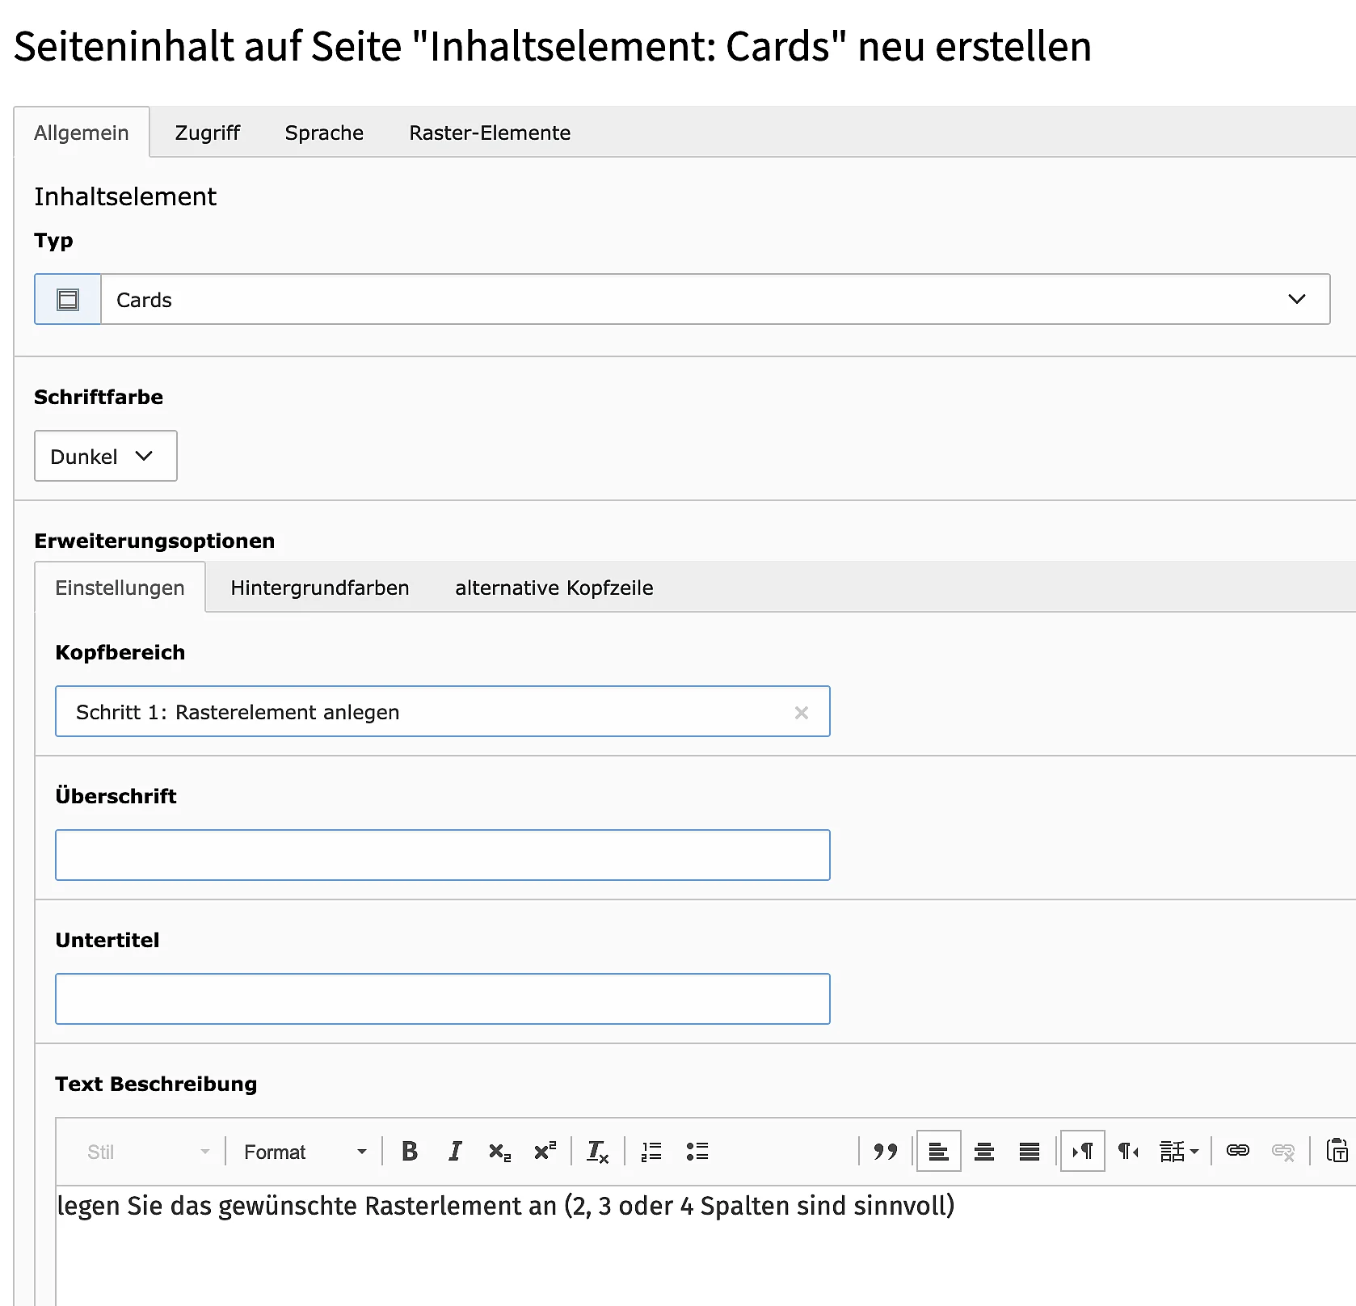Click the superscript icon
Screen dimensions: 1356x1306
point(545,1151)
